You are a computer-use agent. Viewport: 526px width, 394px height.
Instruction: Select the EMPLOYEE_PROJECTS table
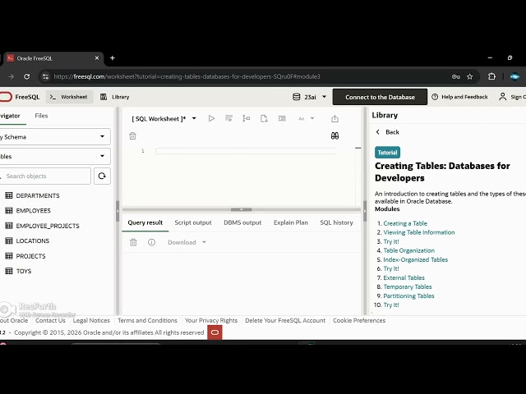click(48, 226)
